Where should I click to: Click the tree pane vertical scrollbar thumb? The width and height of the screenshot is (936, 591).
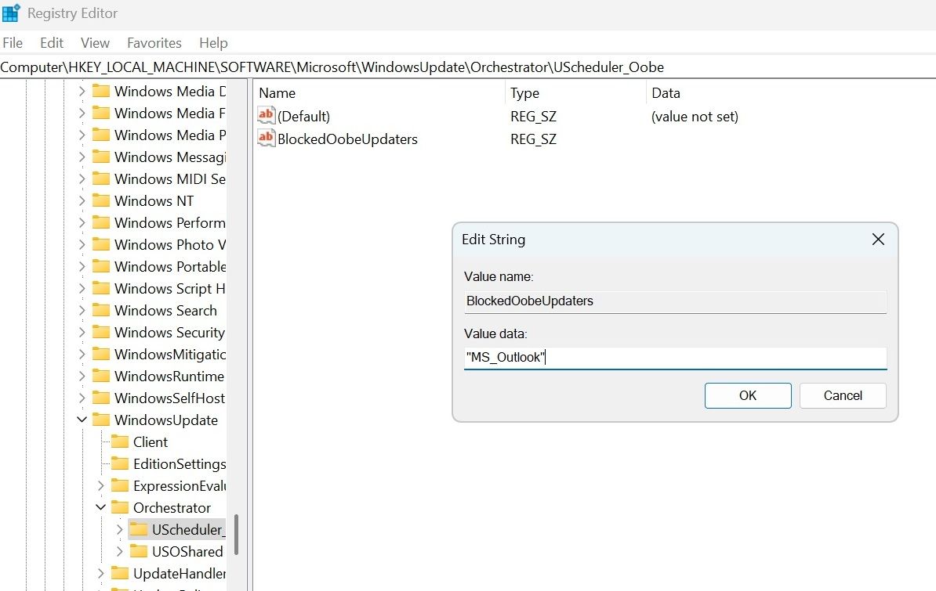pos(237,535)
